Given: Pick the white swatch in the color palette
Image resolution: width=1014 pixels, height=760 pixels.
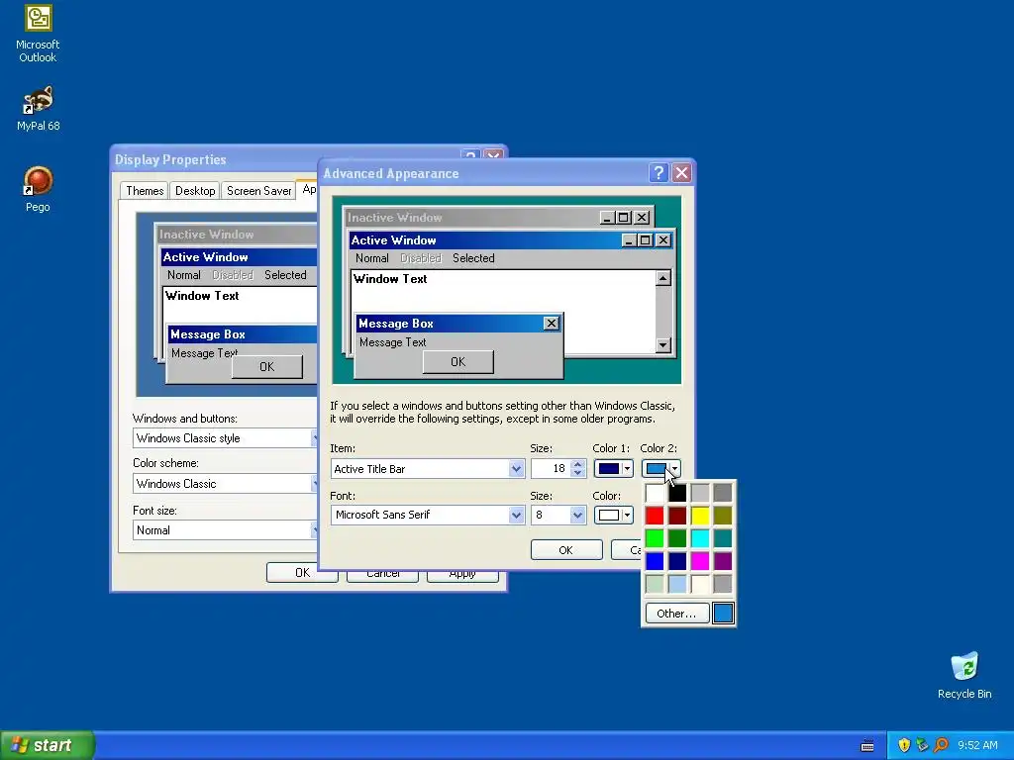Looking at the screenshot, I should pyautogui.click(x=655, y=493).
